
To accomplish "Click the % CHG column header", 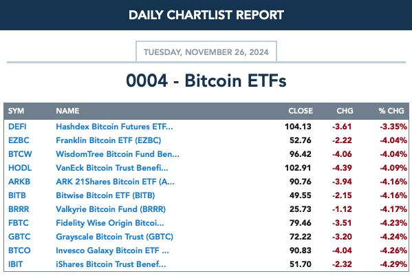I will [391, 111].
